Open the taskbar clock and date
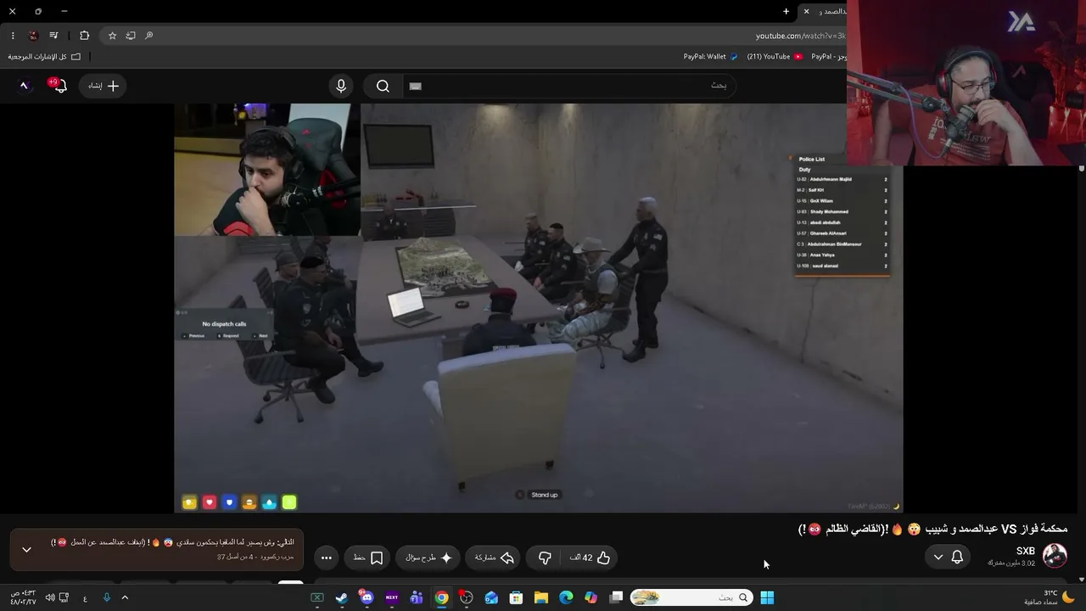The image size is (1086, 611). [23, 597]
